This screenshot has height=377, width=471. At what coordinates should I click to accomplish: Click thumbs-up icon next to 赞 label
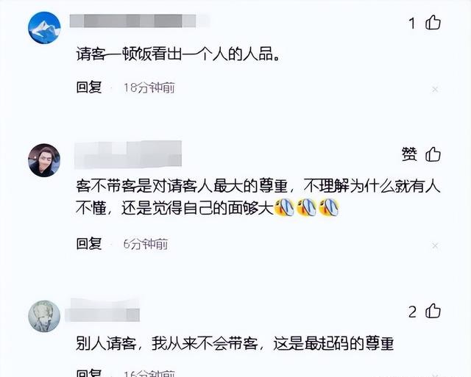tap(433, 154)
